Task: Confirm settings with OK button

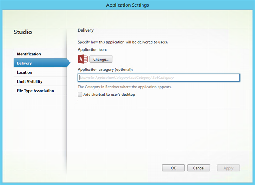Action: (173, 168)
